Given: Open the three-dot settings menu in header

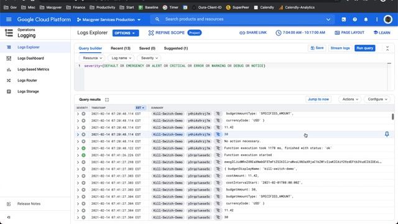Looking at the screenshot, I should click(x=377, y=19).
